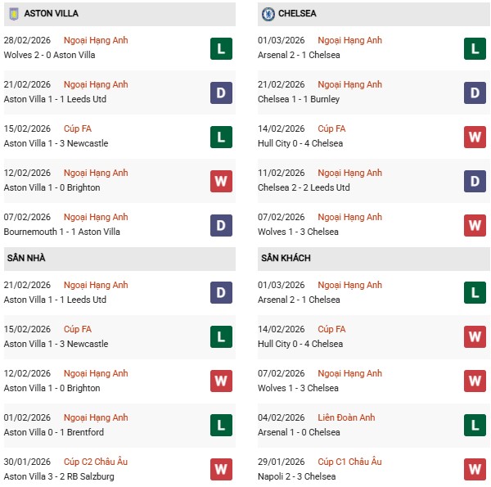Click the D badge for Chelsea 1-1 Burnley
Screen dimensions: 491x487
tap(475, 92)
